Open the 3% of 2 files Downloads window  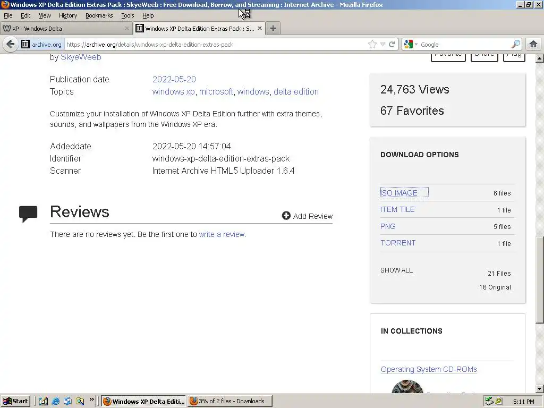pos(229,402)
